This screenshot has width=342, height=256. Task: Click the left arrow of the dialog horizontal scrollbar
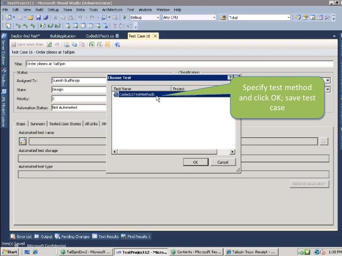(x=115, y=152)
